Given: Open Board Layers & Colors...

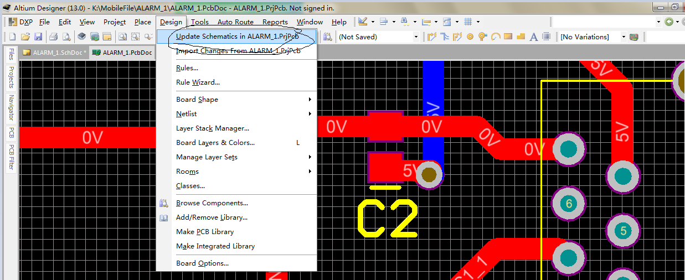Looking at the screenshot, I should pos(237,143).
